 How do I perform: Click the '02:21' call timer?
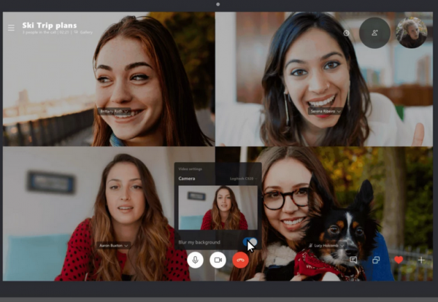(64, 33)
